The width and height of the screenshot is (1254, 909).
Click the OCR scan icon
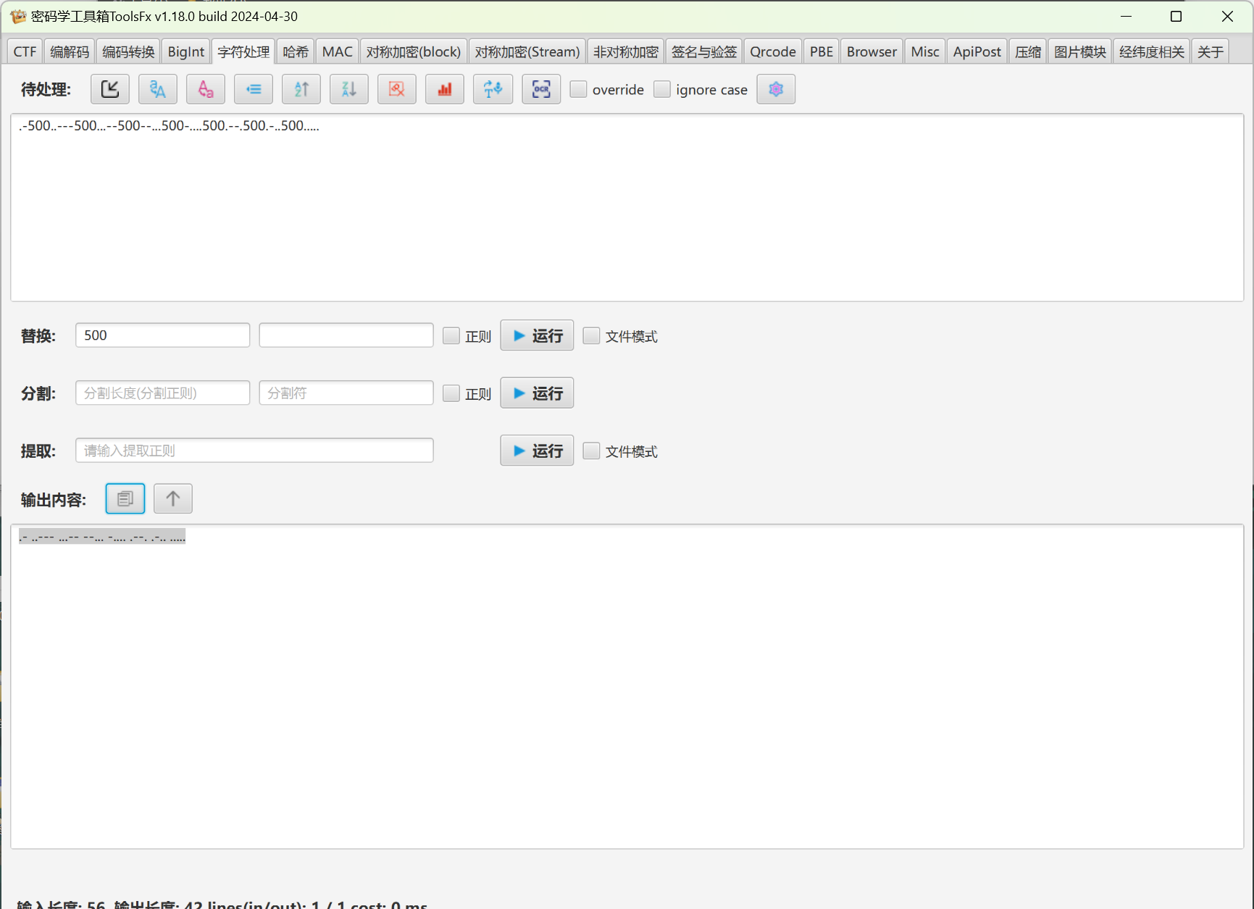[x=541, y=89]
